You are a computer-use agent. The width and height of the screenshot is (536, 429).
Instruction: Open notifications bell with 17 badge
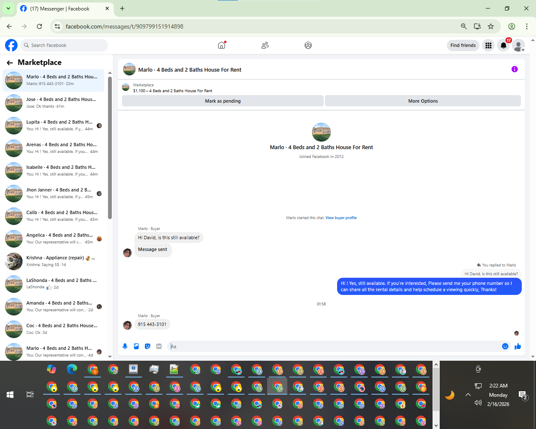tap(504, 45)
